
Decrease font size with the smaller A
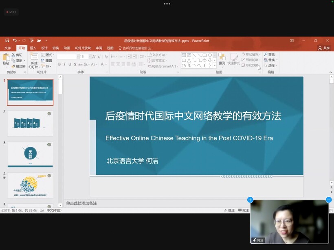pos(99,57)
